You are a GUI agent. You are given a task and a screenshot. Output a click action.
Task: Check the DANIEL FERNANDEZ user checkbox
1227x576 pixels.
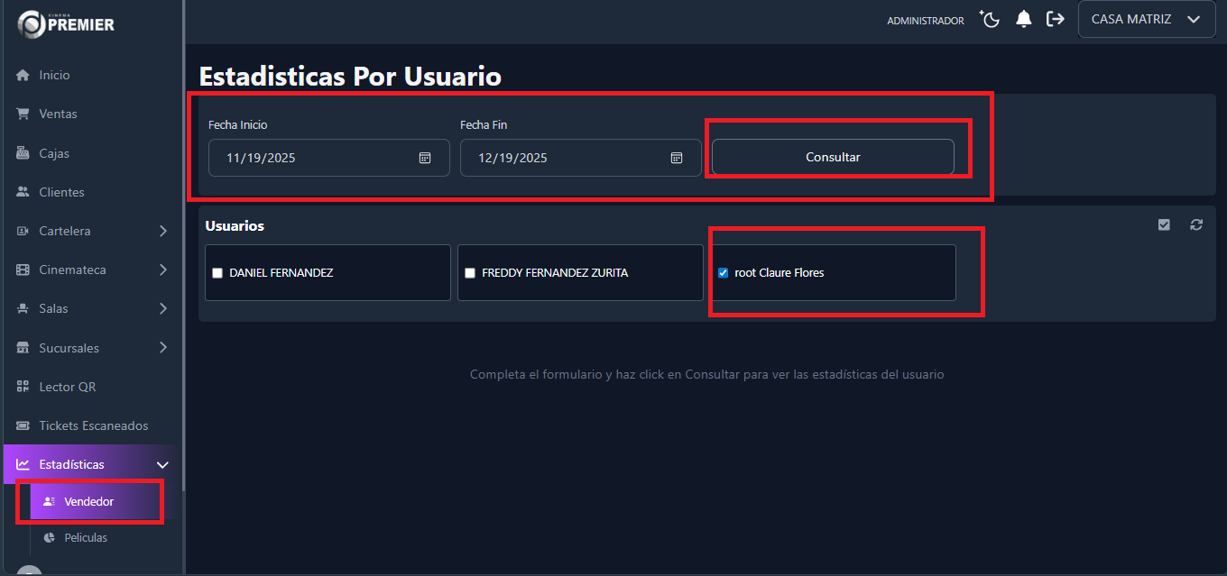click(x=217, y=272)
